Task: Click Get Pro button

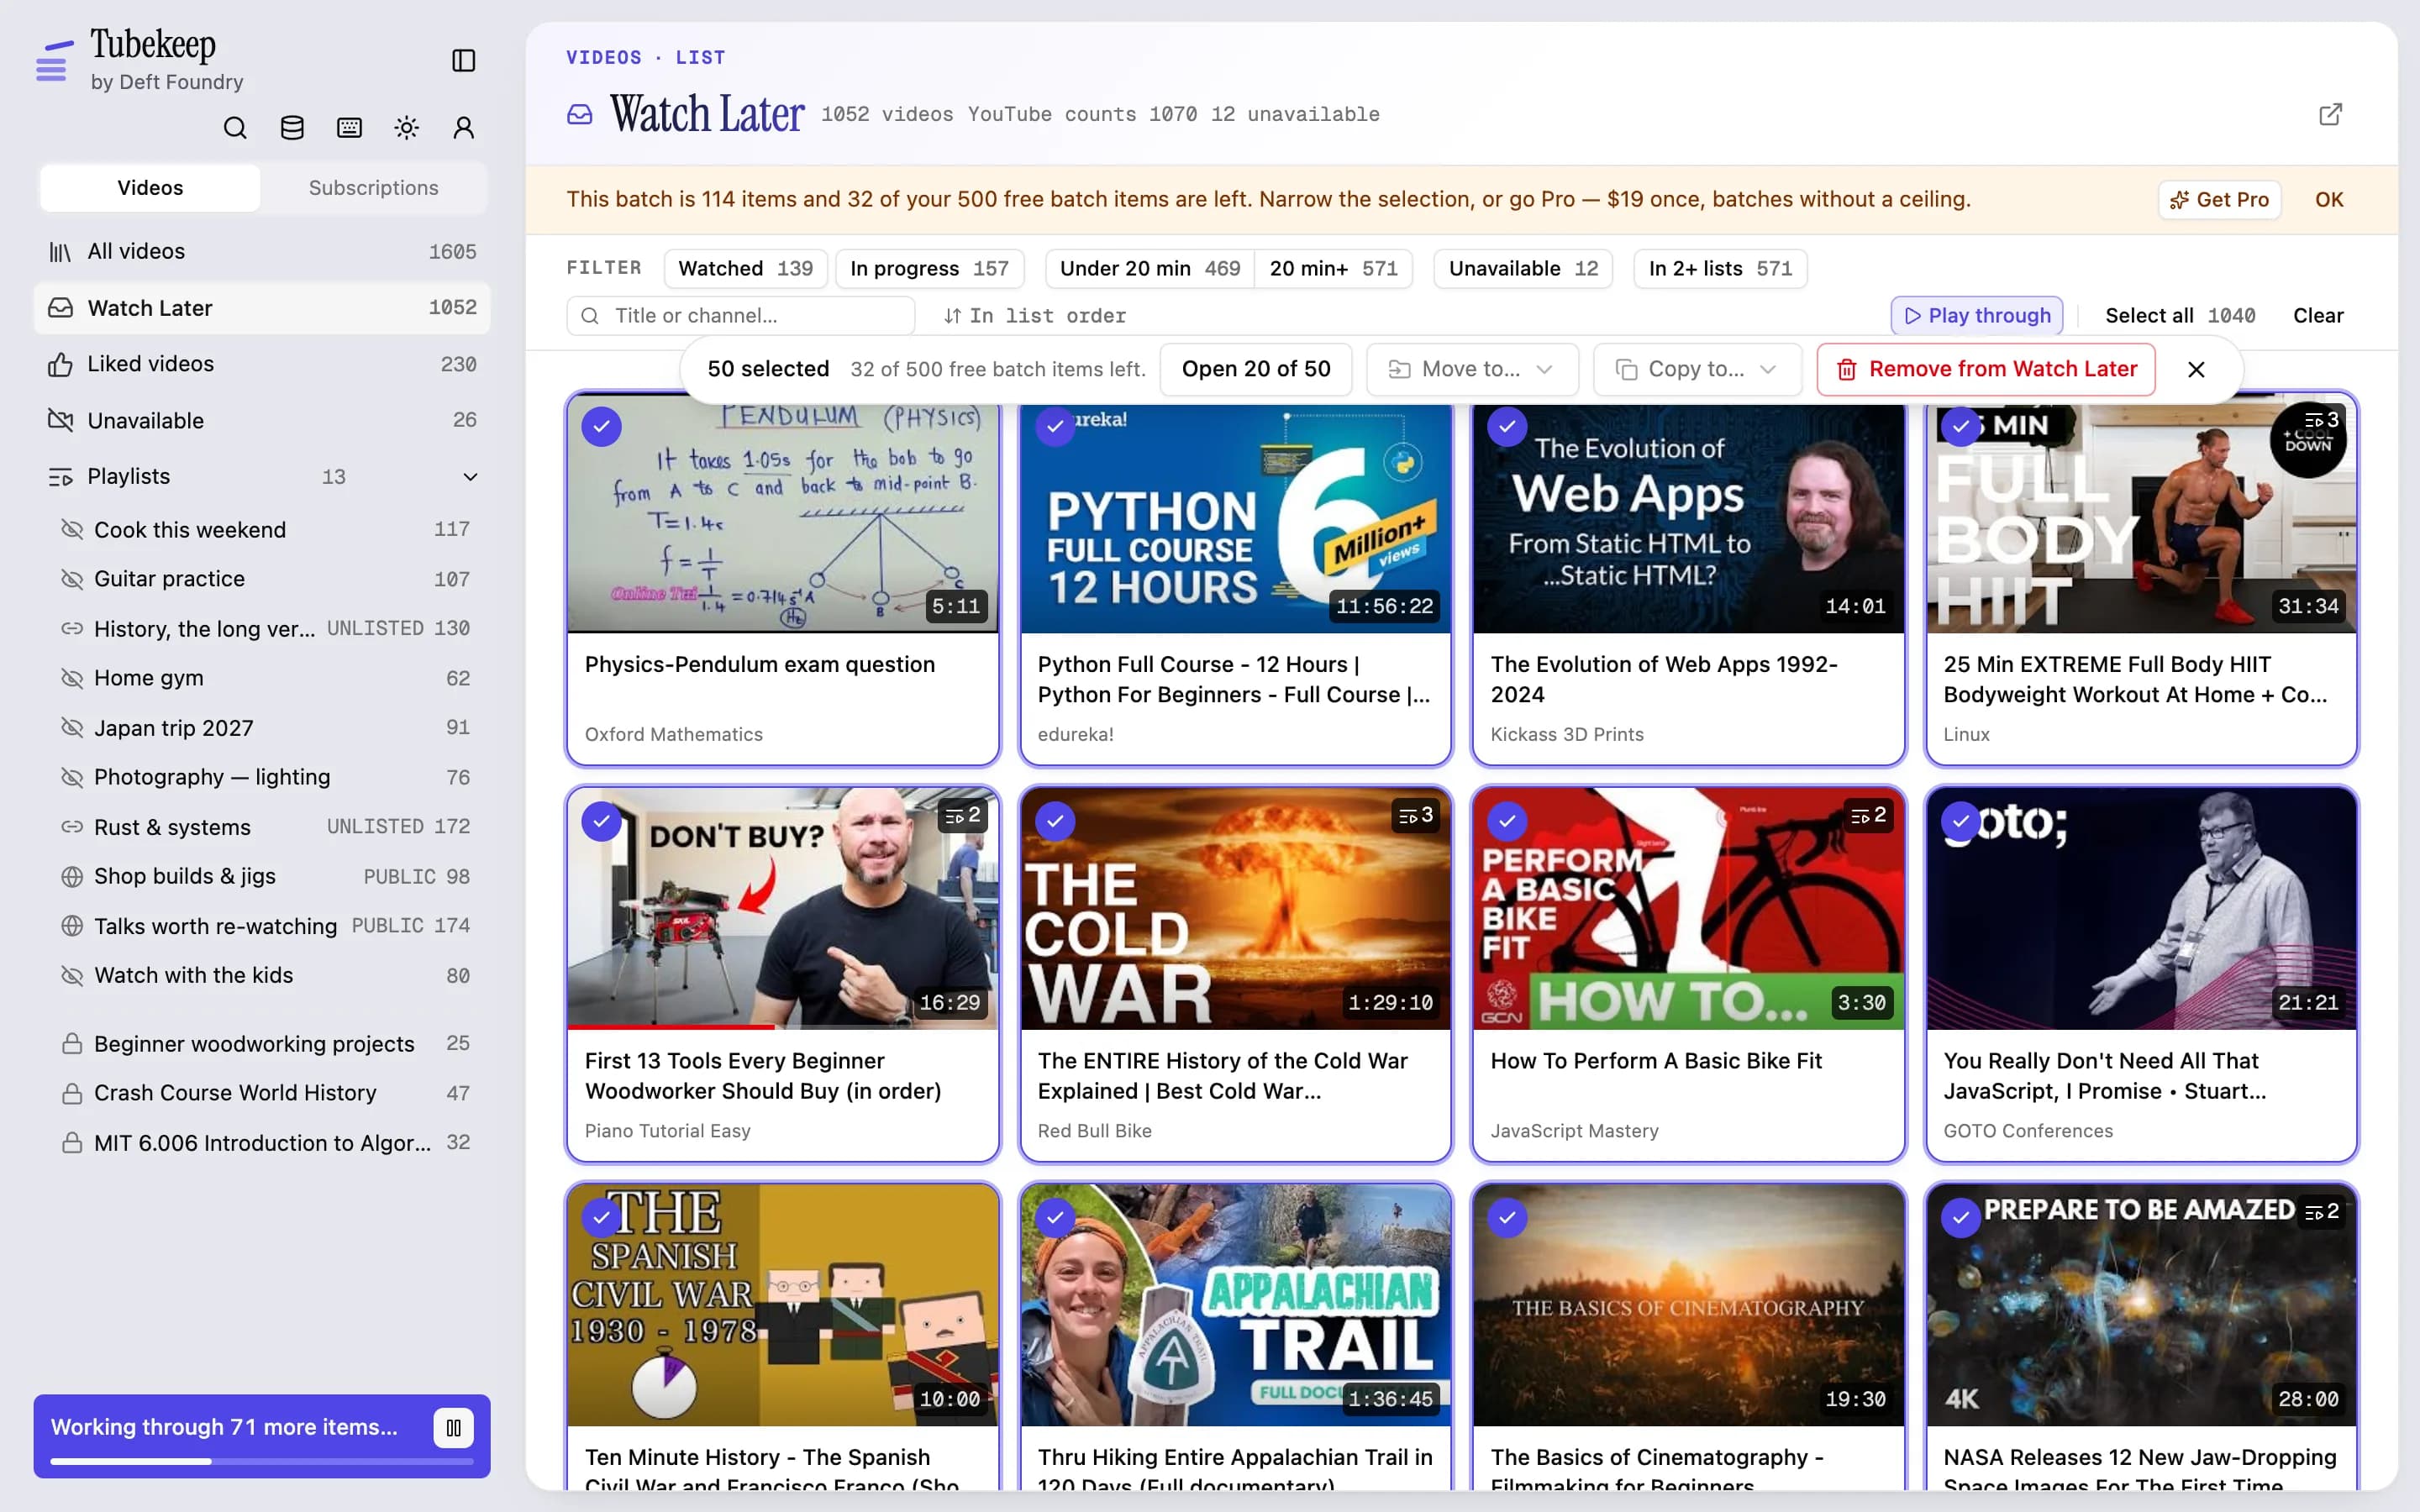Action: 2219,200
